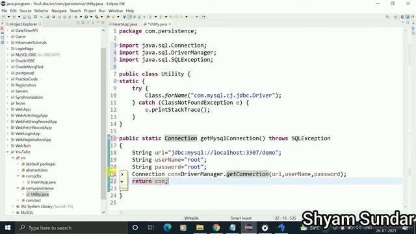Click the taskbar search box
Viewport: 416px width, 234px height.
pyautogui.click(x=71, y=227)
